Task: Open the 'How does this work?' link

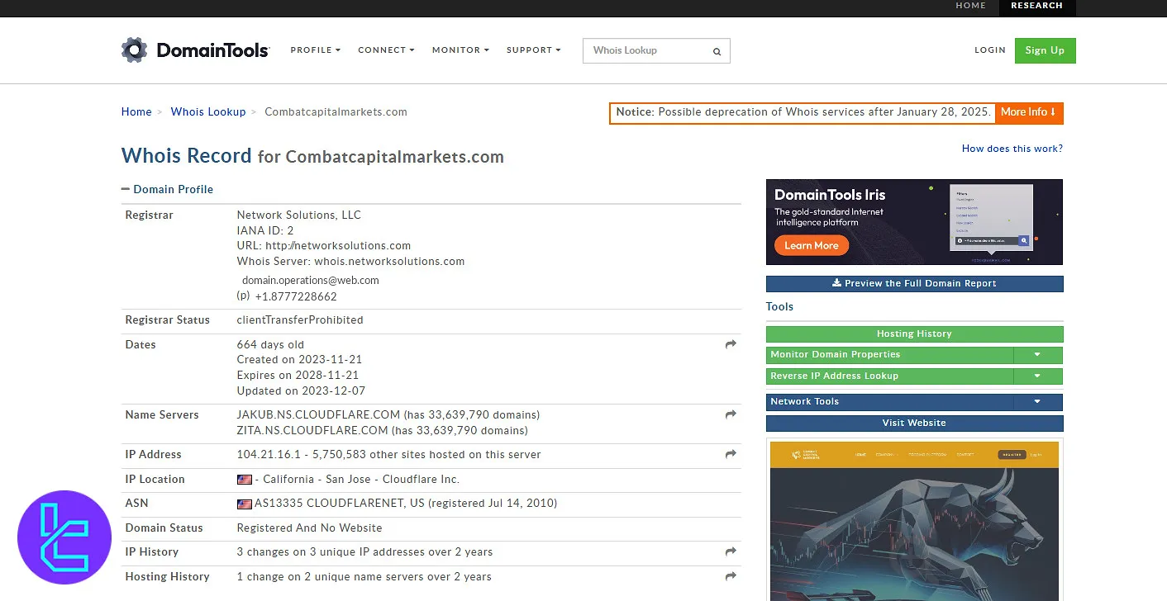Action: [x=1012, y=148]
